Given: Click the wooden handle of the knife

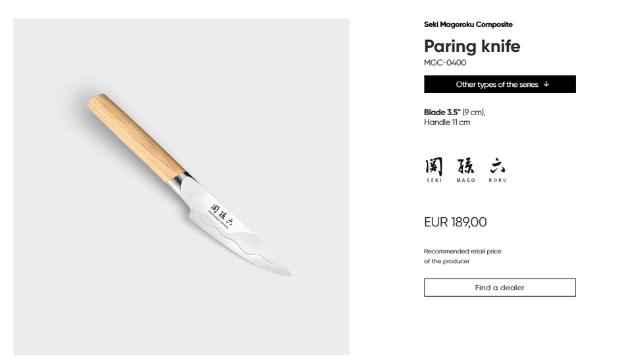Looking at the screenshot, I should click(x=135, y=134).
